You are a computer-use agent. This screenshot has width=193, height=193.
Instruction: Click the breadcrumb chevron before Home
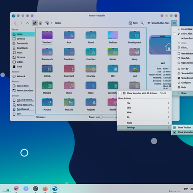click(x=52, y=23)
